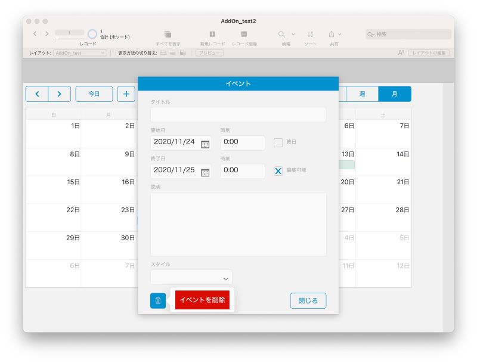477x363 pixels.
Task: Switch calendar to 週 view
Action: click(362, 94)
